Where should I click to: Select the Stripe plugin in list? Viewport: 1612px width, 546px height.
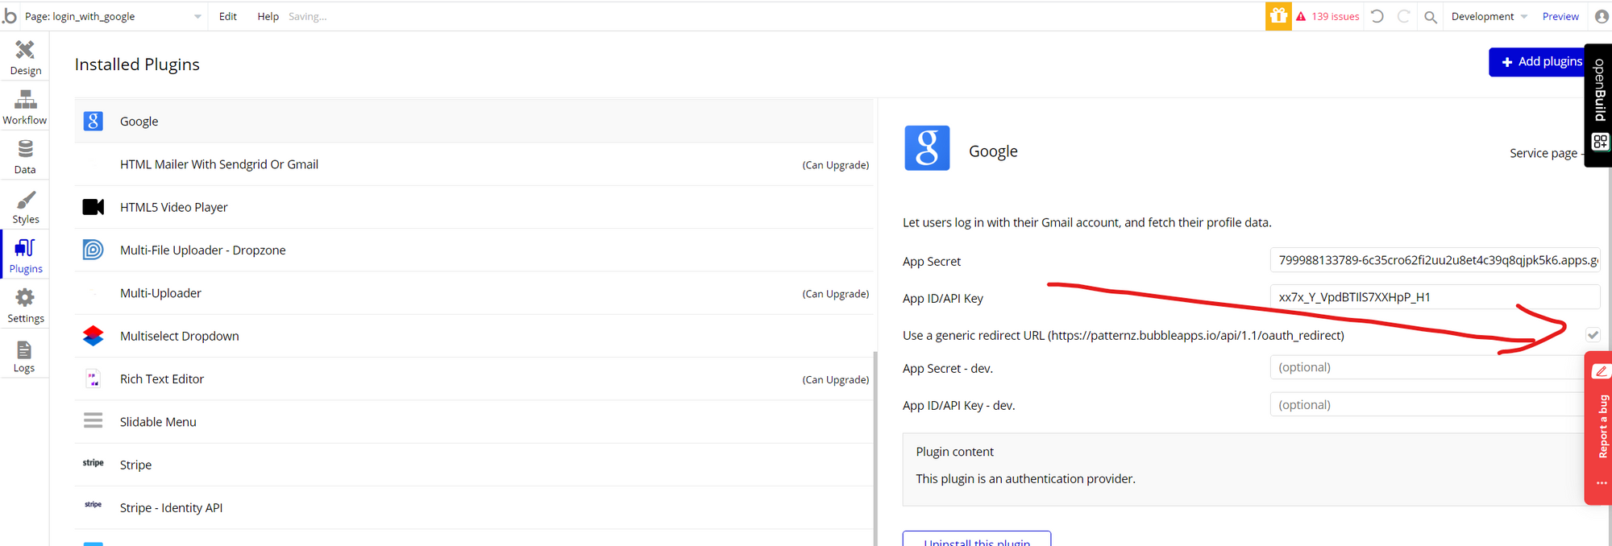[x=135, y=465]
